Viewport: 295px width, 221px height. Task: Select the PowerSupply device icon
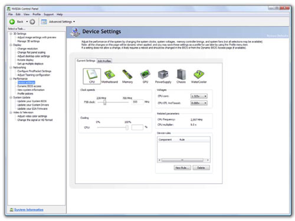click(163, 76)
